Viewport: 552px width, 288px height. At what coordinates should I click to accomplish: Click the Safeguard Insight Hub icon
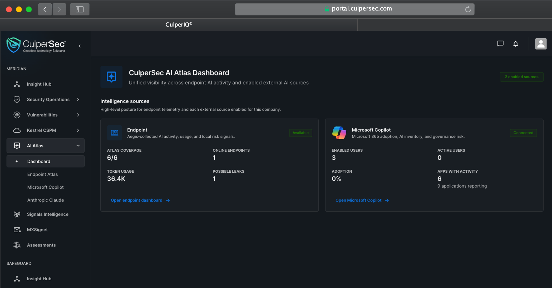tap(17, 279)
